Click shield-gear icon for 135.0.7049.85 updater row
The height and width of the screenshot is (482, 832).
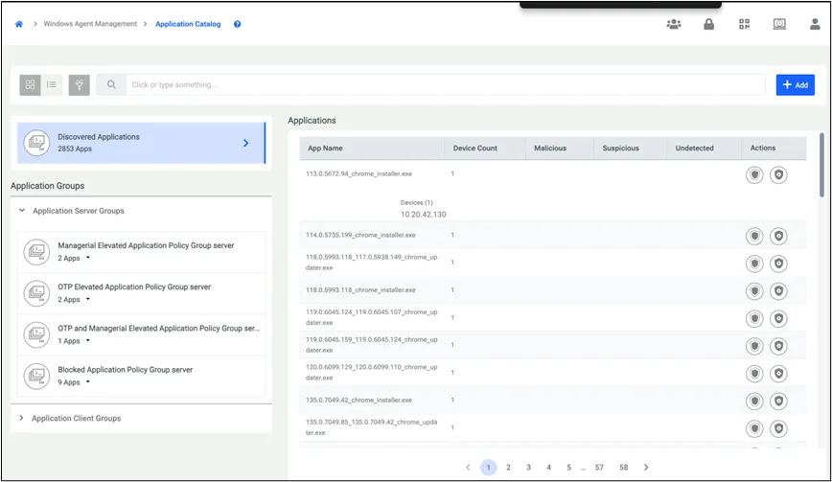coord(778,428)
